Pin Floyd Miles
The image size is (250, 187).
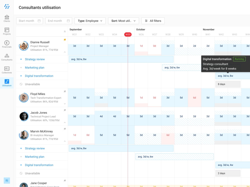(65, 92)
